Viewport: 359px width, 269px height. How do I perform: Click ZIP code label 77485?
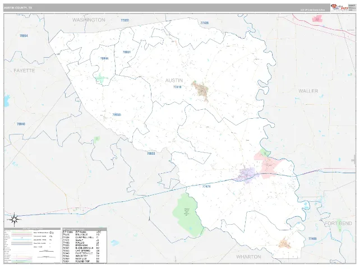(x=312, y=239)
